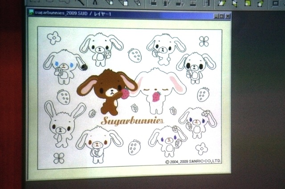Select the pink strawberry held by the brown bunny
The image size is (285, 189).
coord(125,94)
